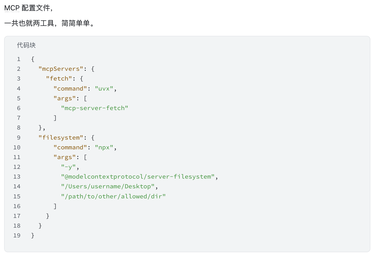Click line number 19 in the gutter

[17, 235]
